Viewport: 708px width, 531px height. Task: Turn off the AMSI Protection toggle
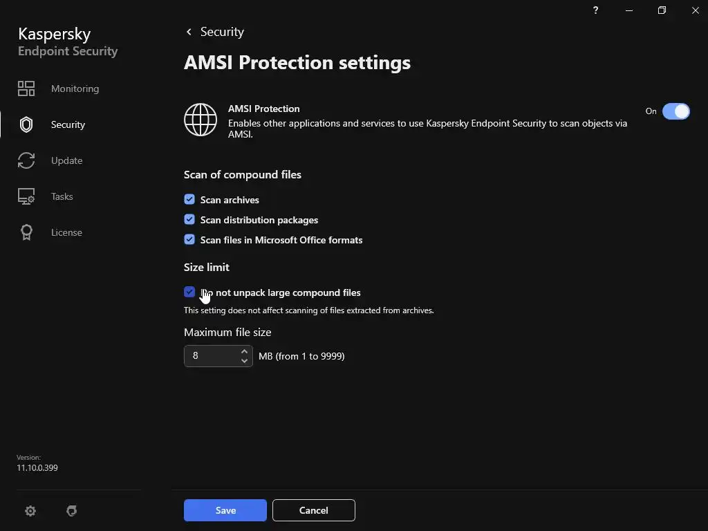pyautogui.click(x=676, y=111)
